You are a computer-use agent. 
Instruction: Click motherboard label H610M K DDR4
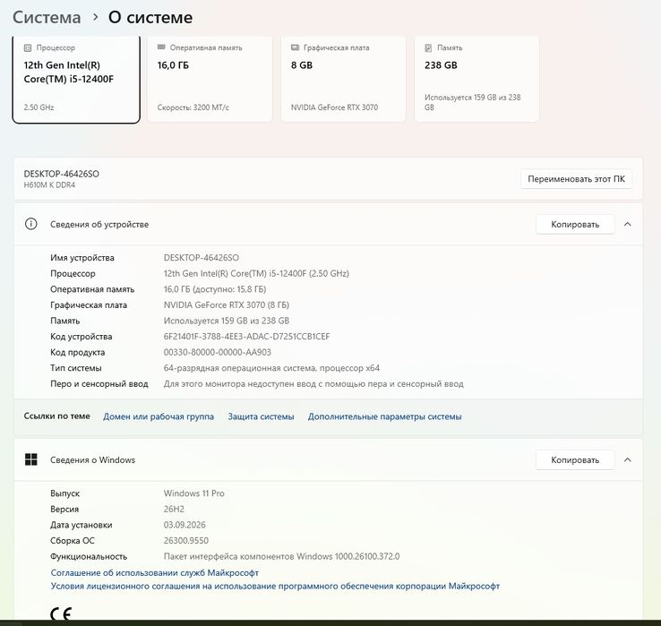[x=49, y=185]
